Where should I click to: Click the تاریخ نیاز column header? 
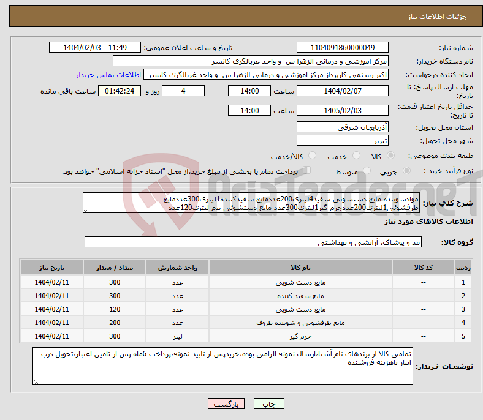[51, 268]
